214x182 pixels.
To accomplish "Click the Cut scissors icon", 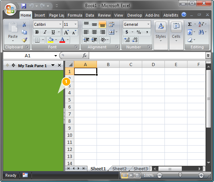I will click(24, 25).
